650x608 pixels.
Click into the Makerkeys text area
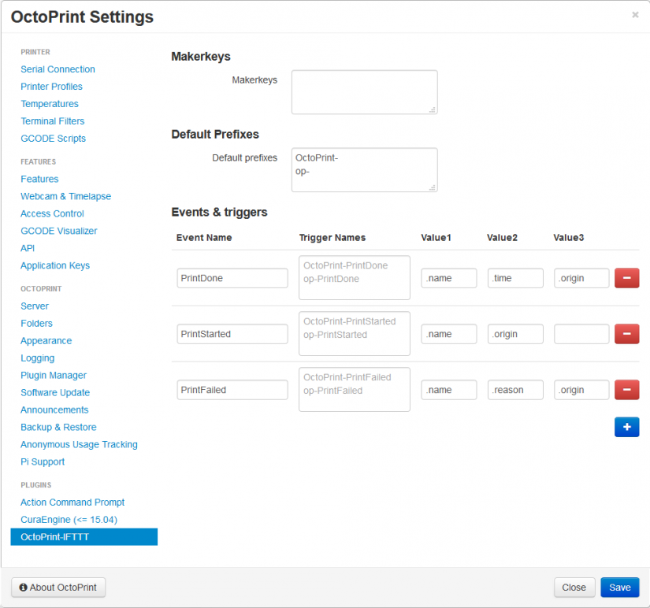tap(364, 92)
